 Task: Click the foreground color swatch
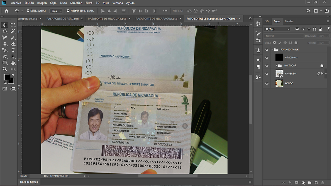pyautogui.click(x=6, y=77)
